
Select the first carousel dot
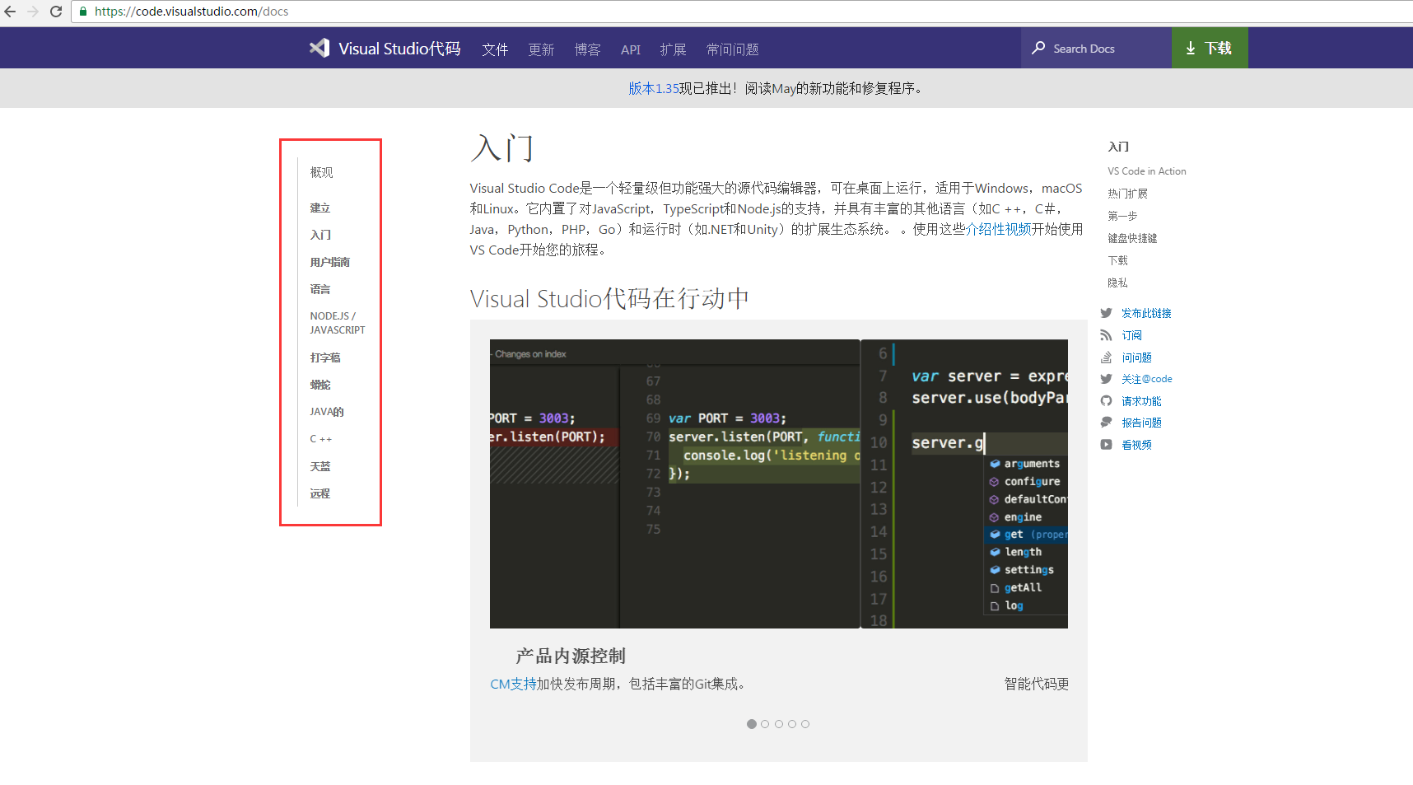[752, 724]
